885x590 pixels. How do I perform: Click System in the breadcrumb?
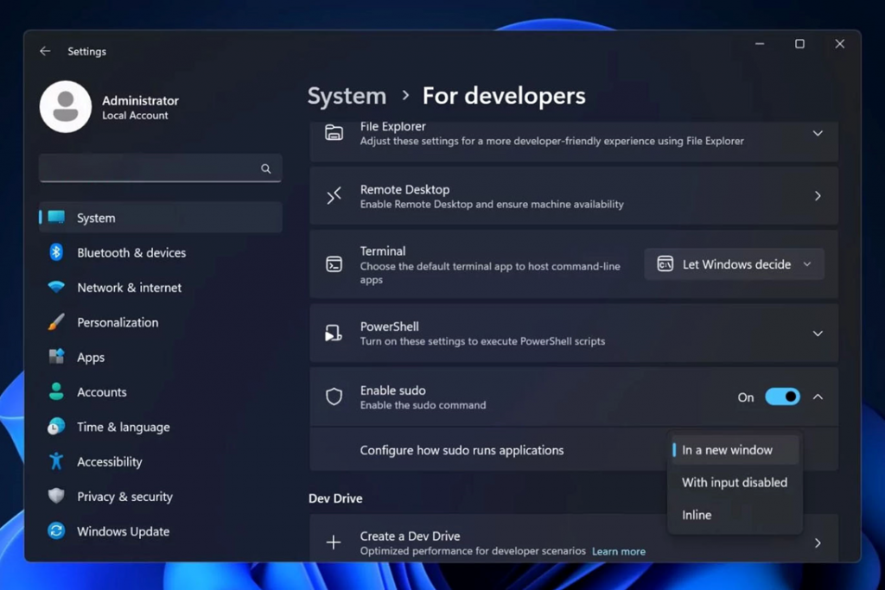[x=347, y=96]
